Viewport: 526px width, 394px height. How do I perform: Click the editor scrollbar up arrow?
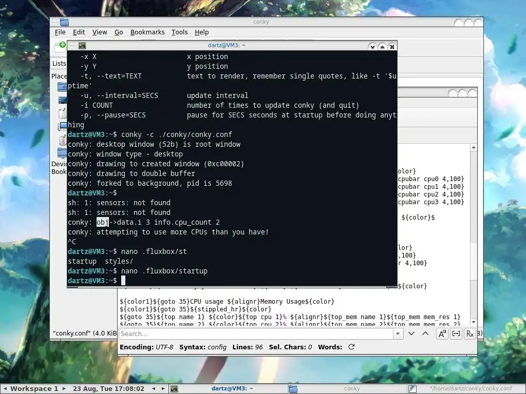point(473,147)
